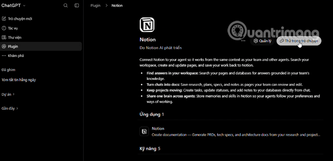Open the pinned chat Tóm tắt tin hằng ngày

tap(19, 80)
